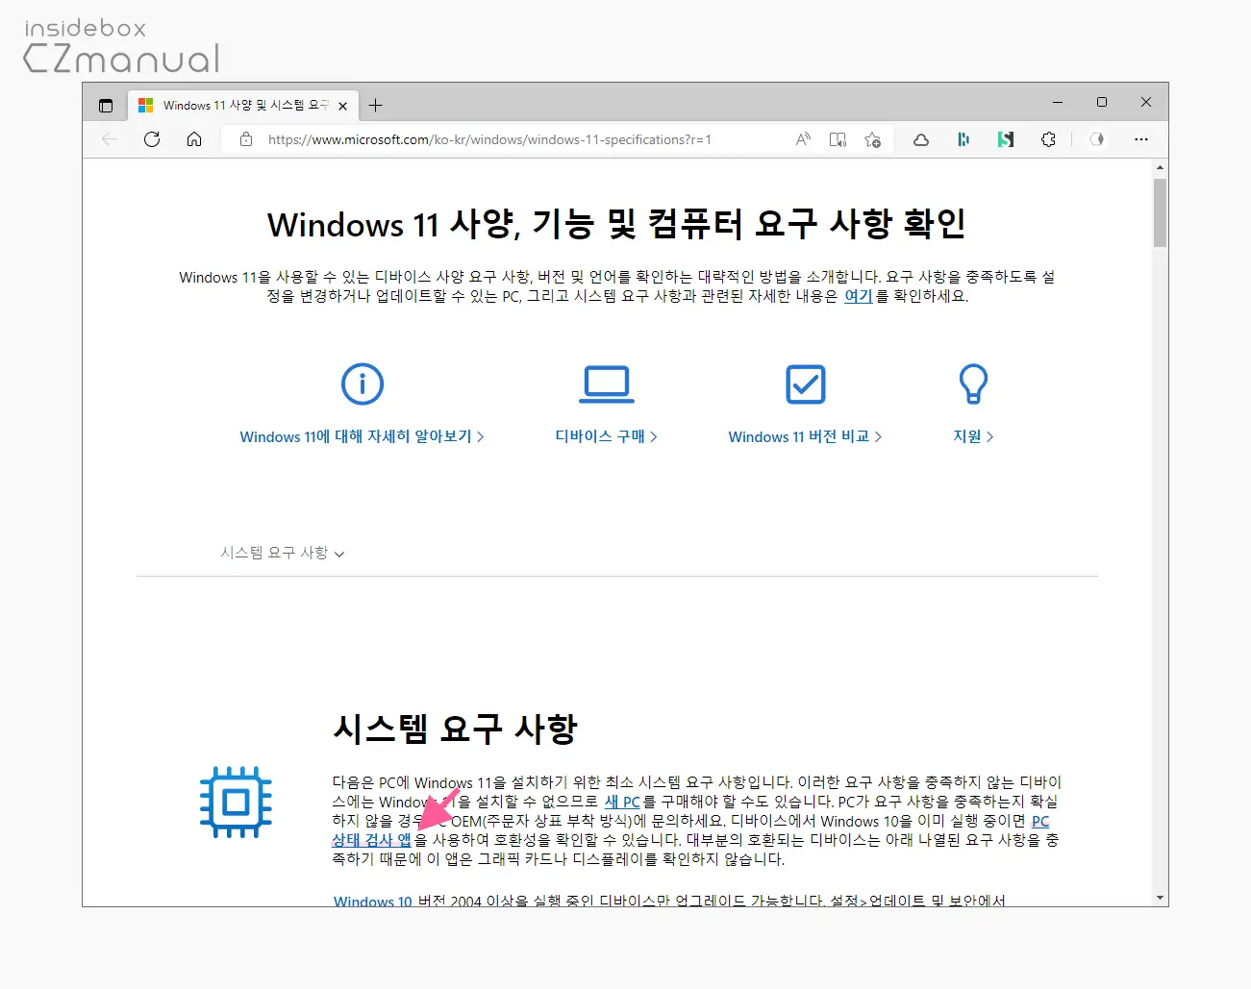Click the vertical scrollbar thumb

point(1160,212)
